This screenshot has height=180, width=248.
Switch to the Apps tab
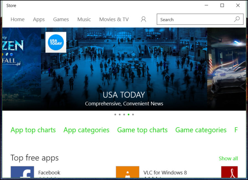click(39, 19)
